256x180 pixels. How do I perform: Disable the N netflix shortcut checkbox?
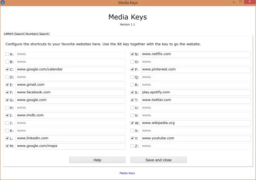pos(132,54)
